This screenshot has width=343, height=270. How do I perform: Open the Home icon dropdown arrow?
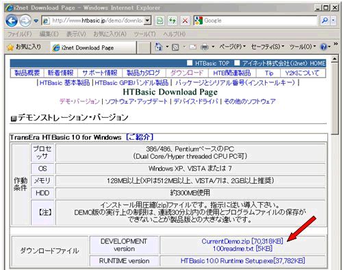(167, 47)
